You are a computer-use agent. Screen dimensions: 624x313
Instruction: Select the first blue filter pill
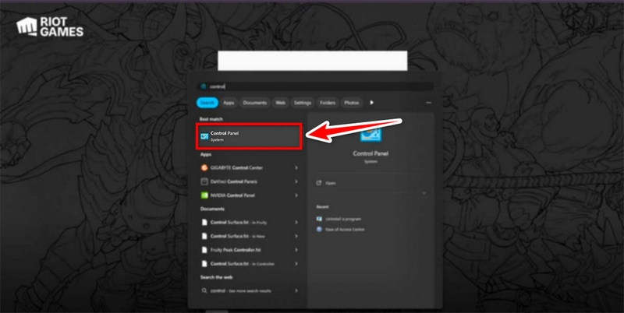pos(207,103)
